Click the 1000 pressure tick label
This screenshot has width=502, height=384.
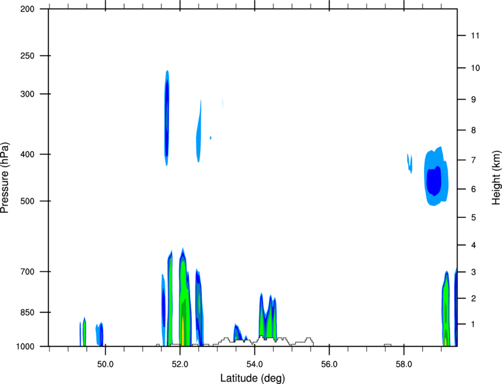(25, 347)
